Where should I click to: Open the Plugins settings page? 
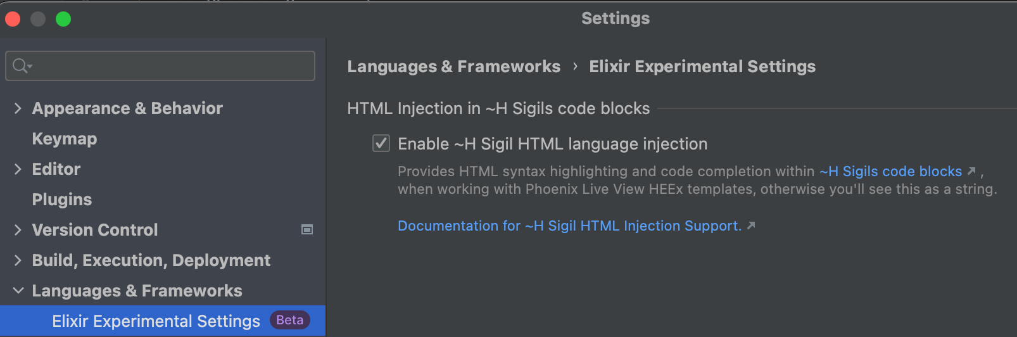click(x=62, y=200)
